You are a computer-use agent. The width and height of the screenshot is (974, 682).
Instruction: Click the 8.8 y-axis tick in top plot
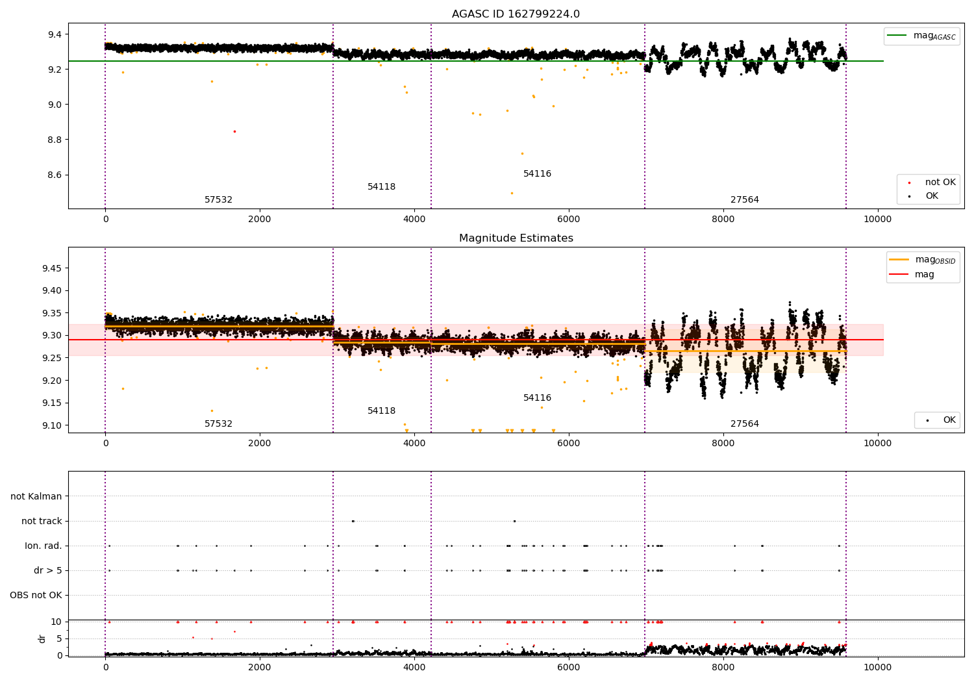coord(54,140)
